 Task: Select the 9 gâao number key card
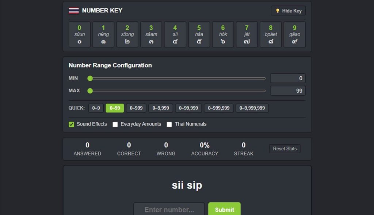(295, 34)
